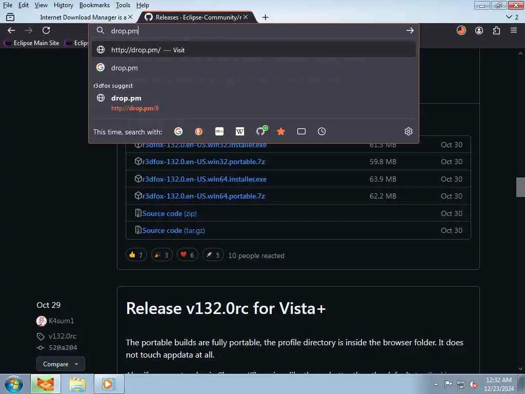Select the Google drop.pm search suggestion
Image resolution: width=525 pixels, height=394 pixels.
tap(253, 68)
